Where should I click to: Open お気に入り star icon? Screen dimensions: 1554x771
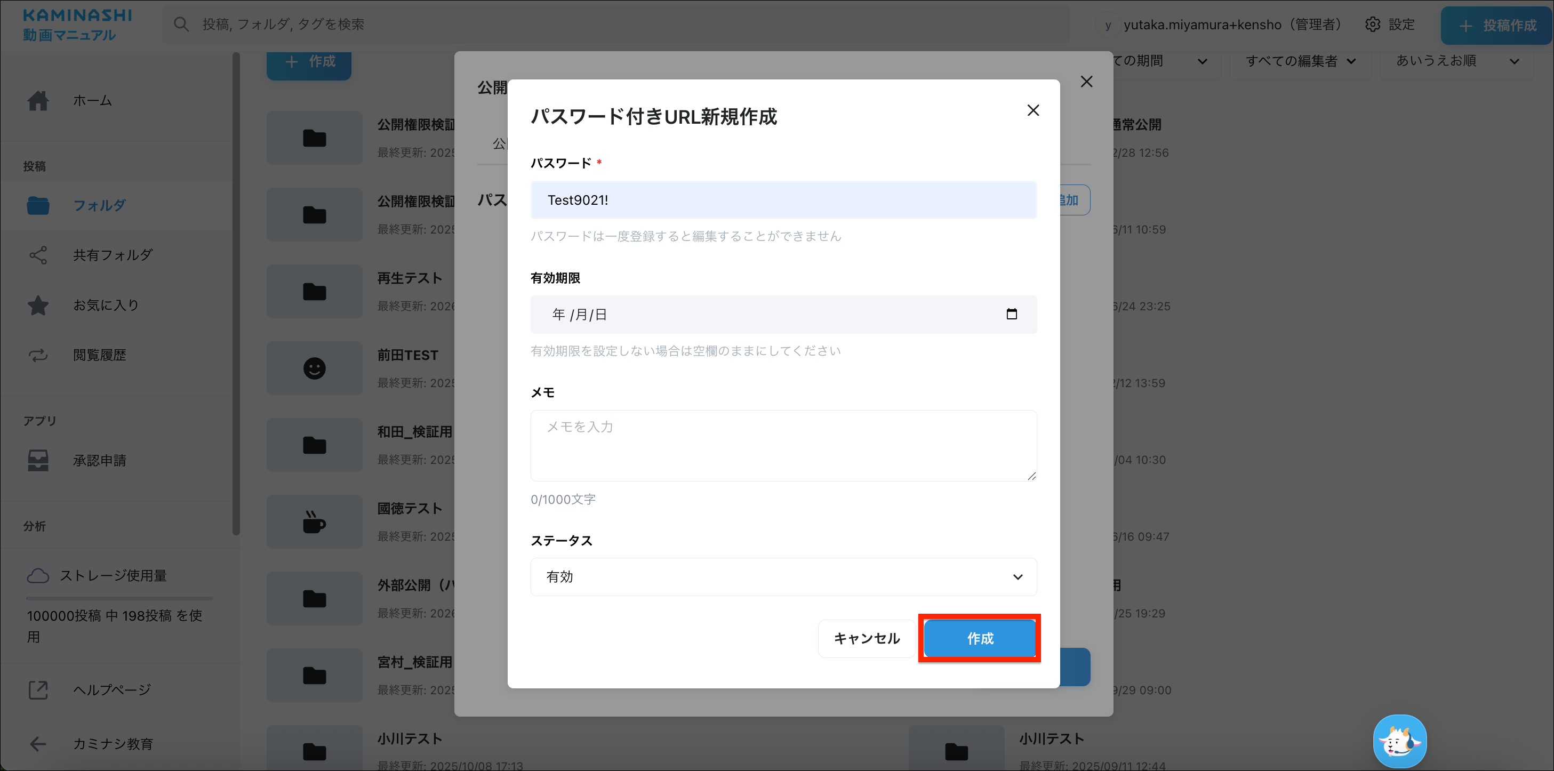pyautogui.click(x=37, y=306)
